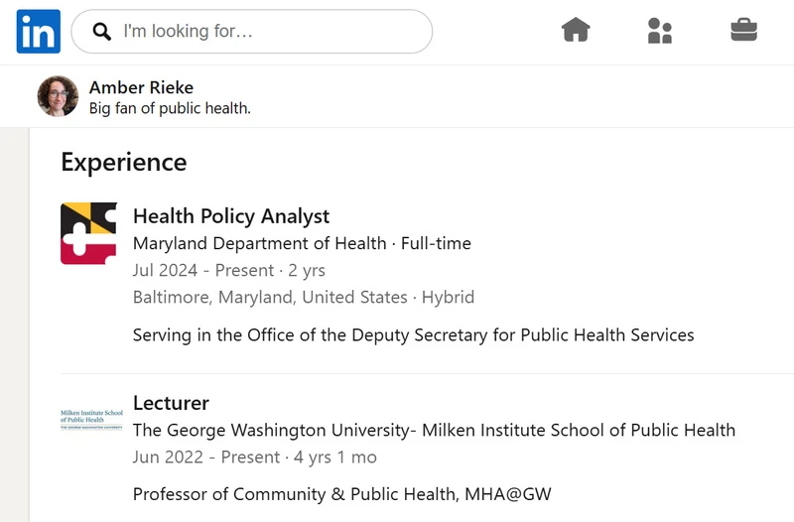
Task: Click the Deputy Secretary description text
Action: [413, 335]
